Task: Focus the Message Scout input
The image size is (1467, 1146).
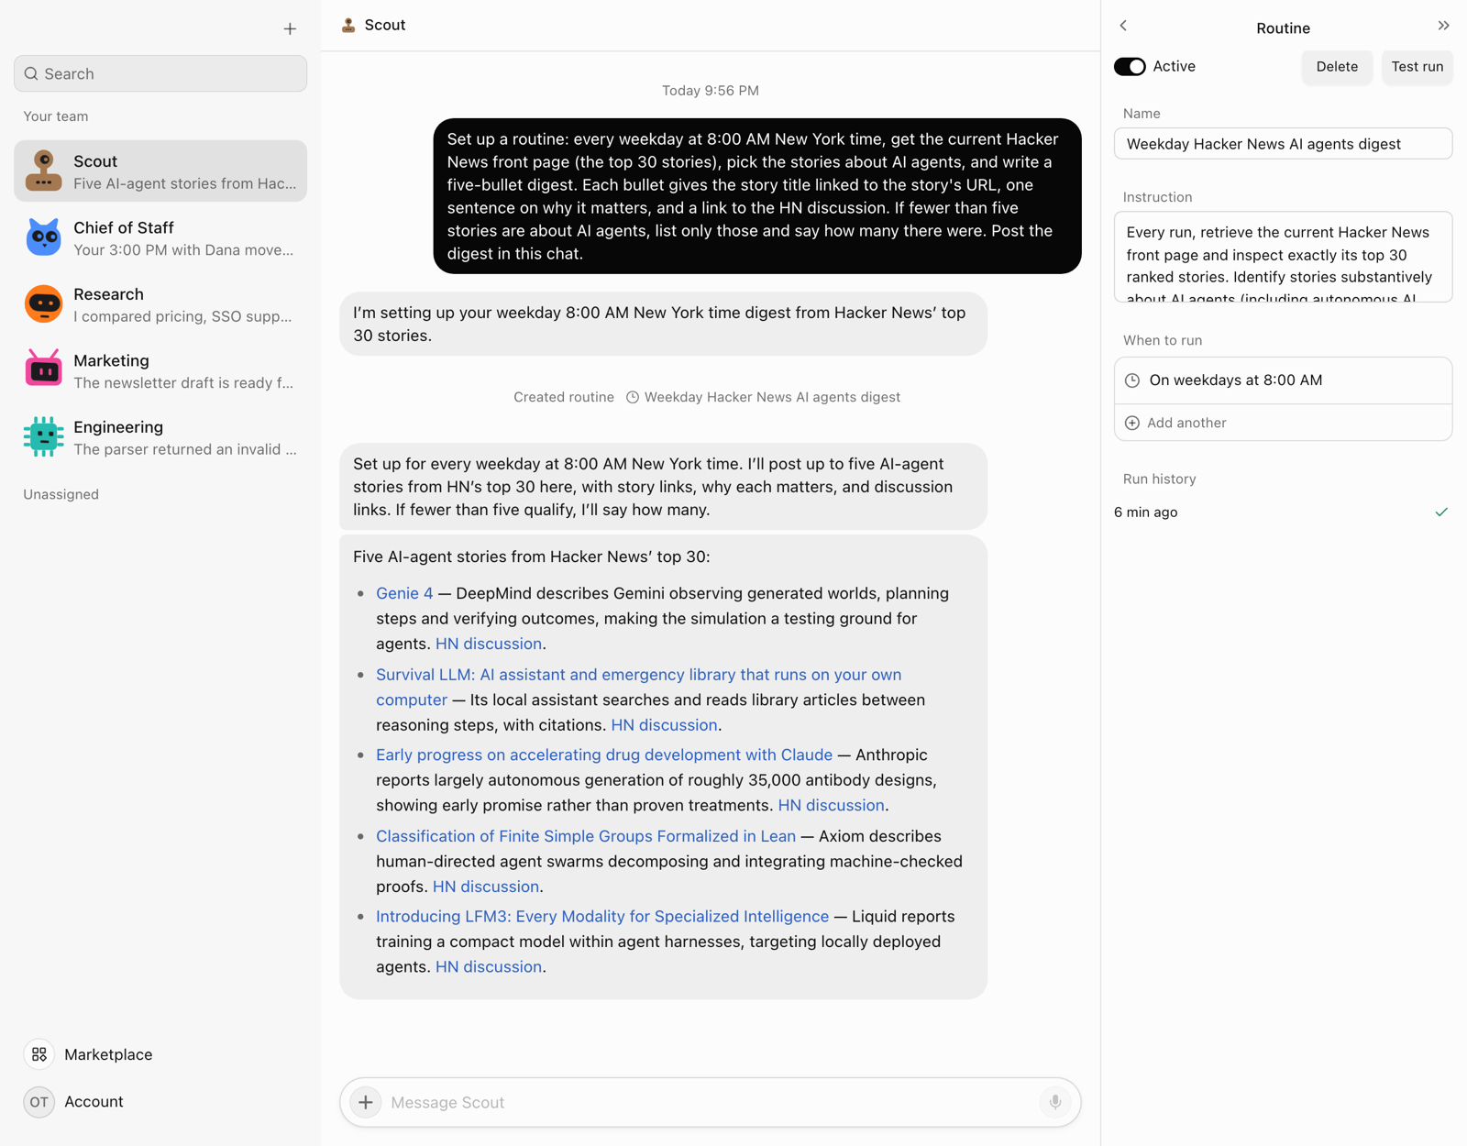Action: pos(711,1102)
